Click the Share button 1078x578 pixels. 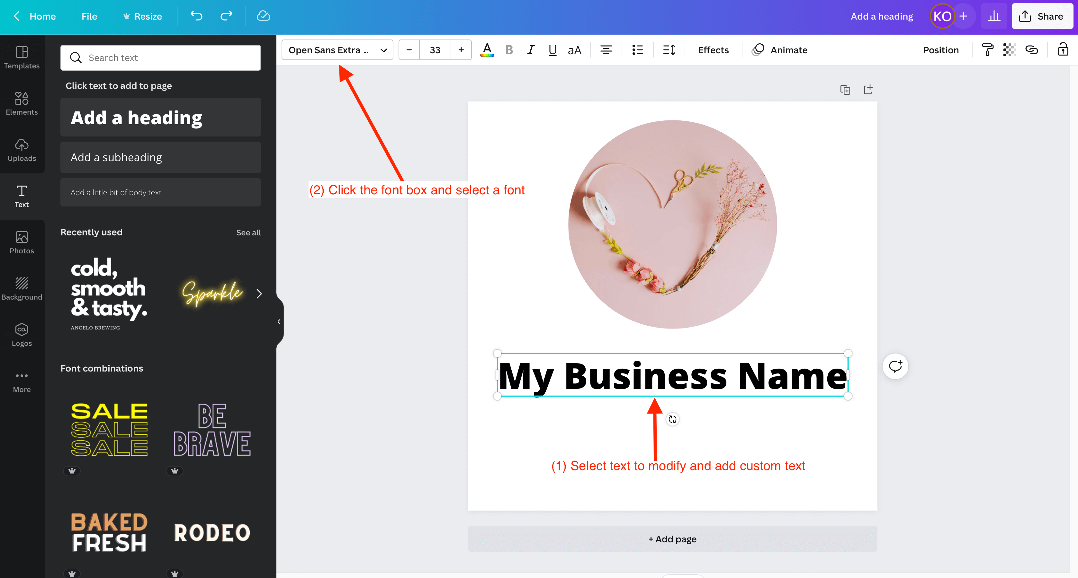click(x=1042, y=16)
